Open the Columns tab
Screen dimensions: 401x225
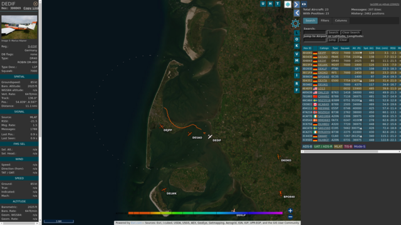point(341,21)
